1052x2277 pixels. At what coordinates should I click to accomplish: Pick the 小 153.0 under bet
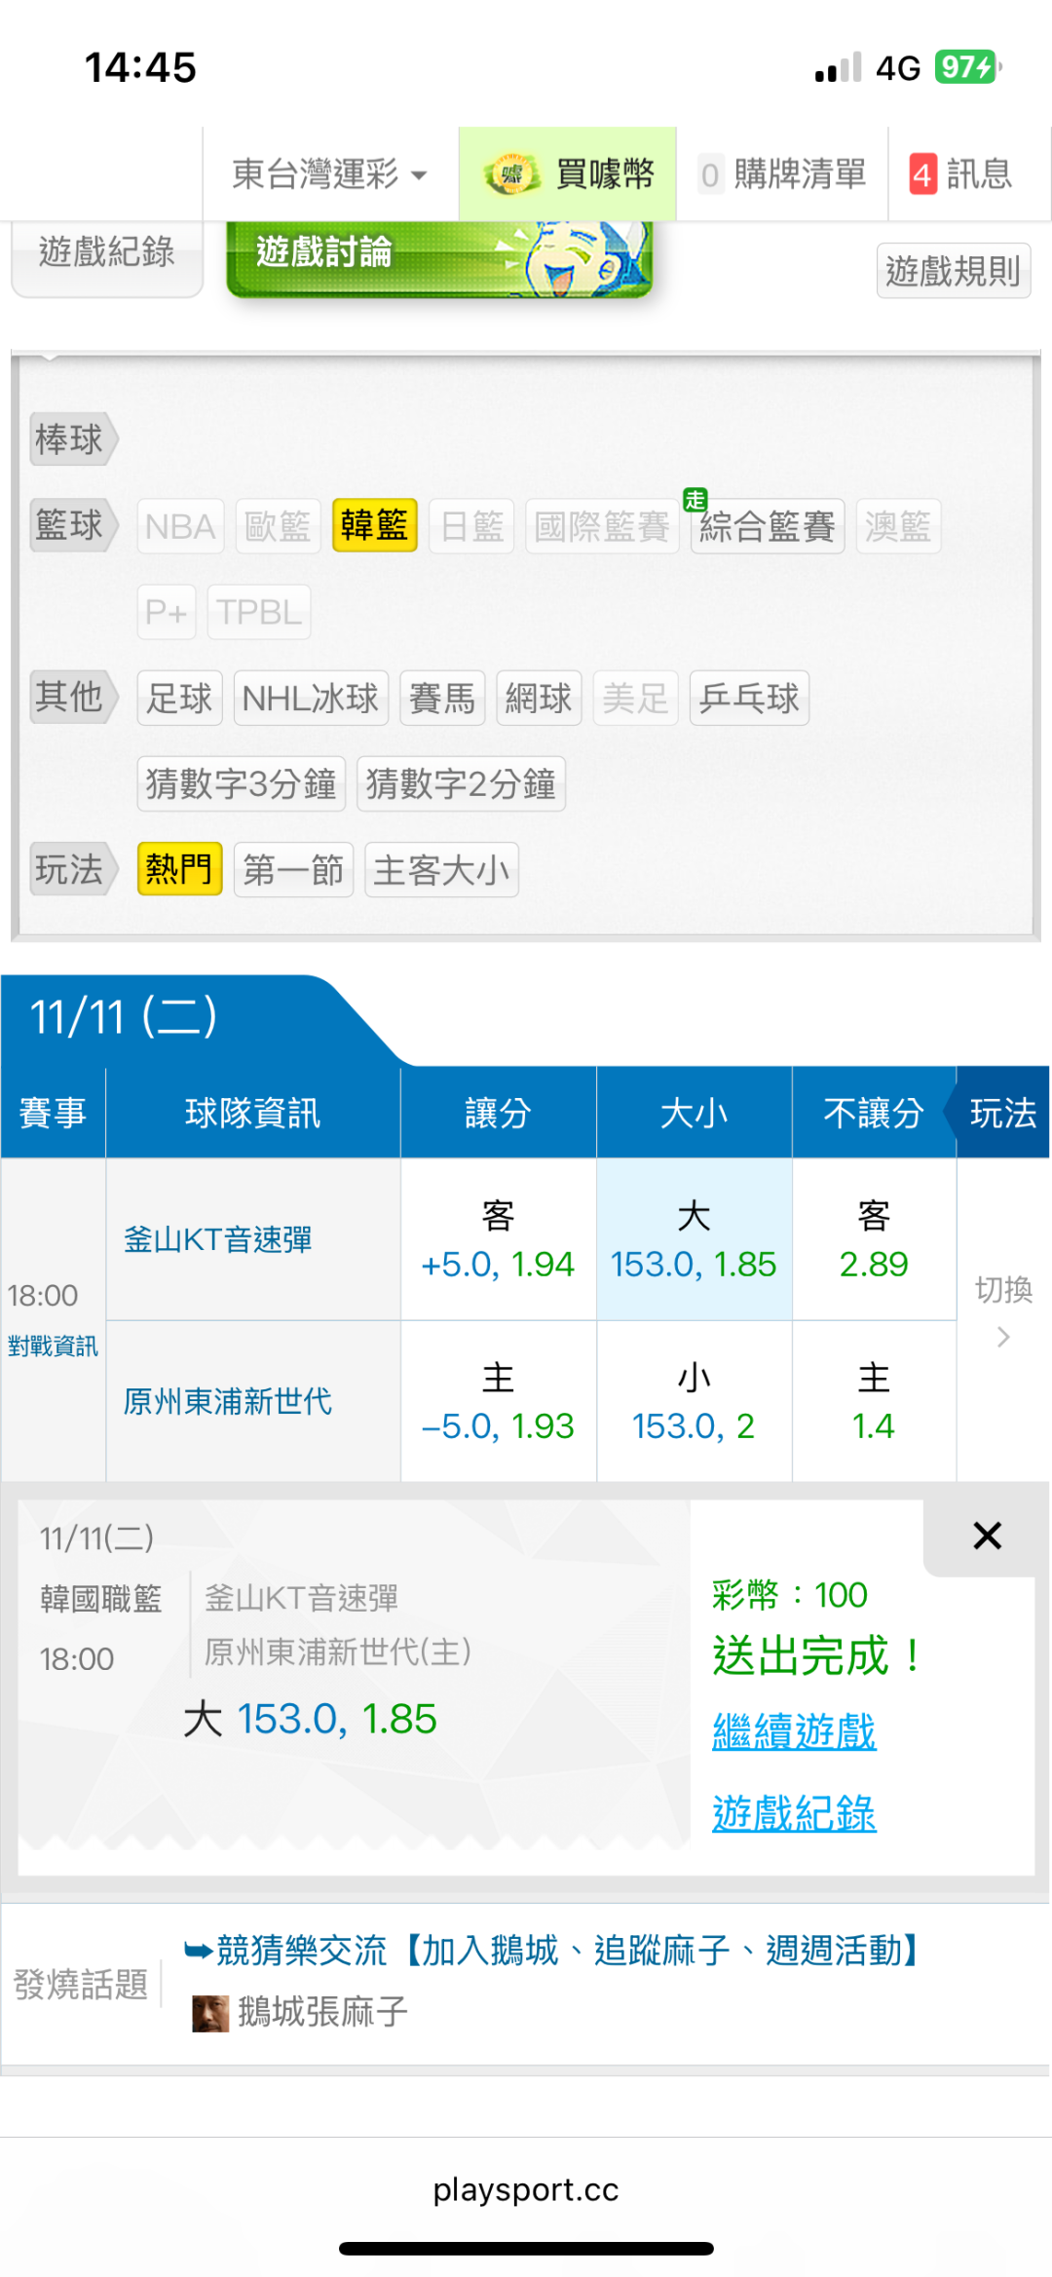694,1403
